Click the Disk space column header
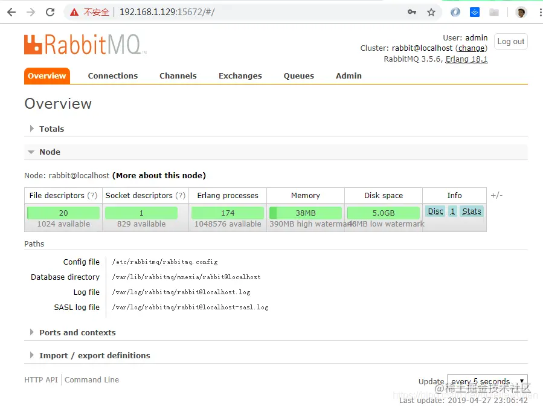 [x=384, y=195]
